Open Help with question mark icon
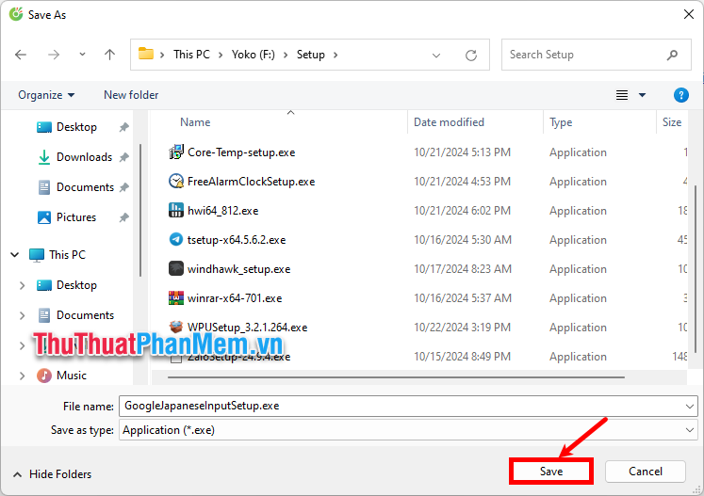 coord(681,95)
